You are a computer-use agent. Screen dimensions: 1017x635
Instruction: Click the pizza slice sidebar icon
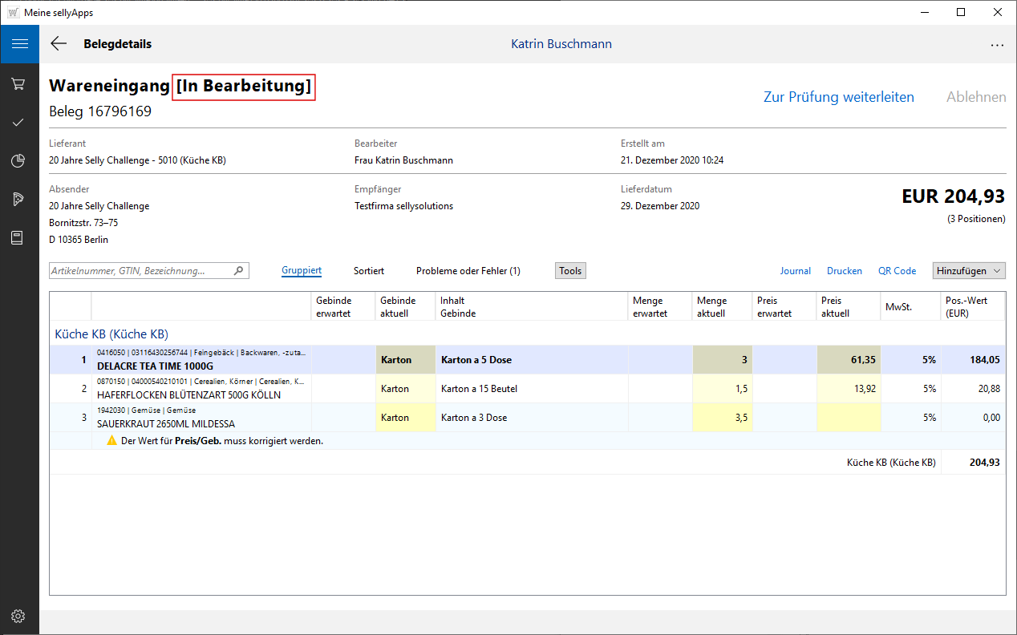(18, 200)
